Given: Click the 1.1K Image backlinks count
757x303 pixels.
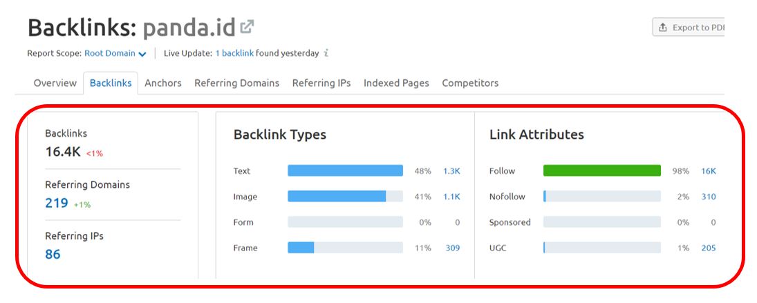Looking at the screenshot, I should pos(451,197).
